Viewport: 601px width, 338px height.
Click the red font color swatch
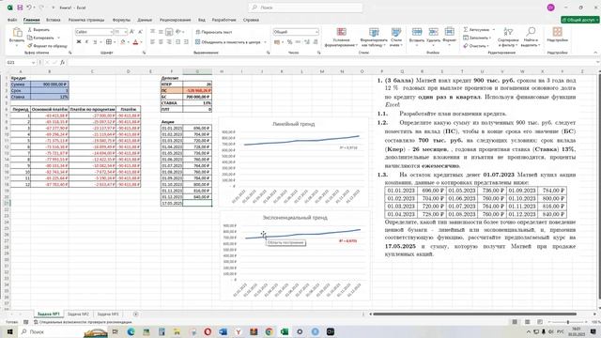click(x=135, y=41)
